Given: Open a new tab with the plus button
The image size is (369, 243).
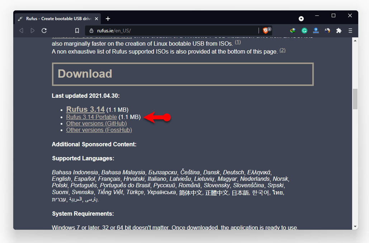Looking at the screenshot, I should (x=108, y=19).
